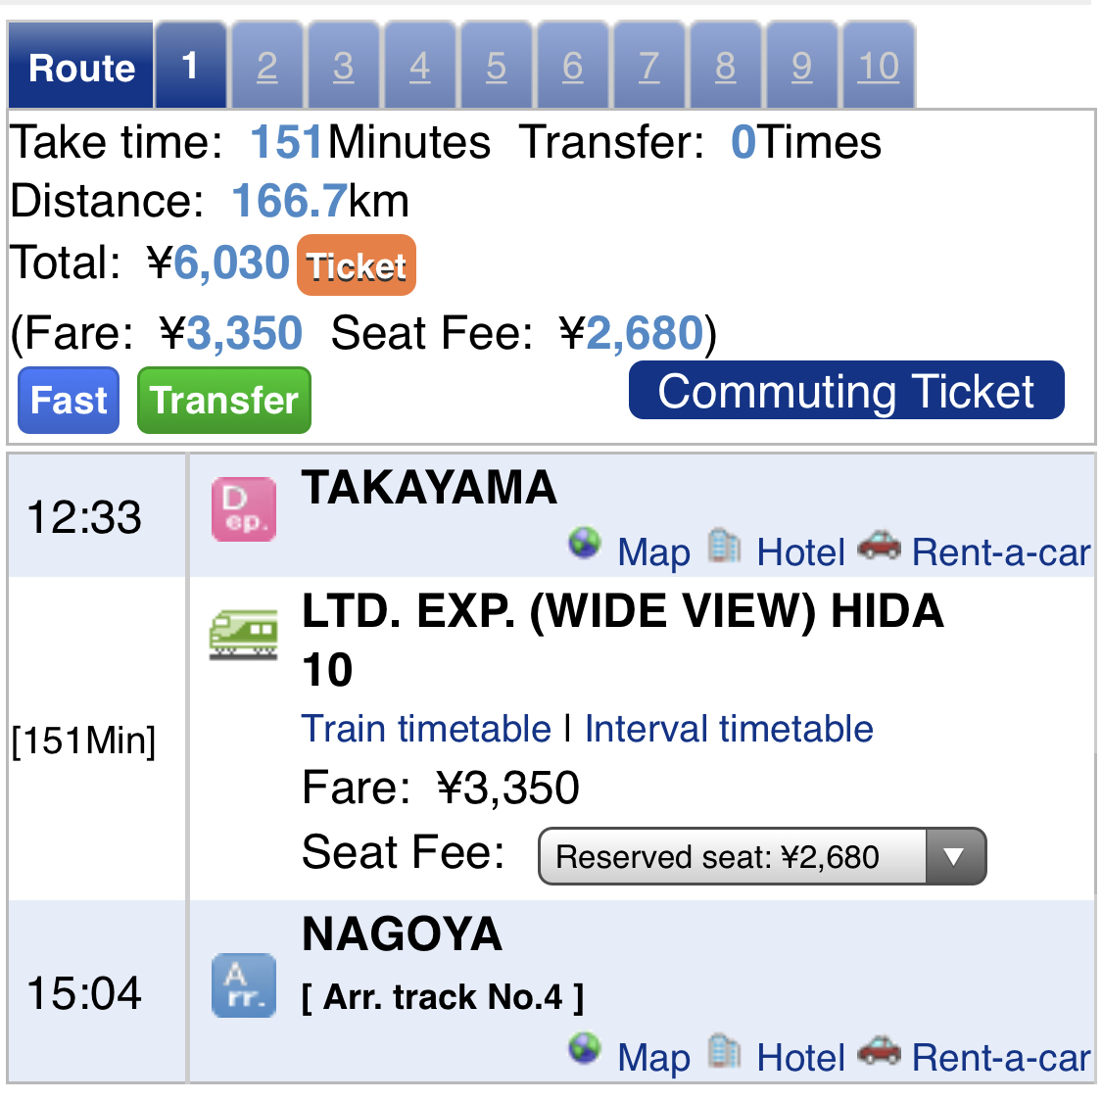The image size is (1102, 1101).
Task: Click the pink Dep. departure icon
Action: point(243,508)
